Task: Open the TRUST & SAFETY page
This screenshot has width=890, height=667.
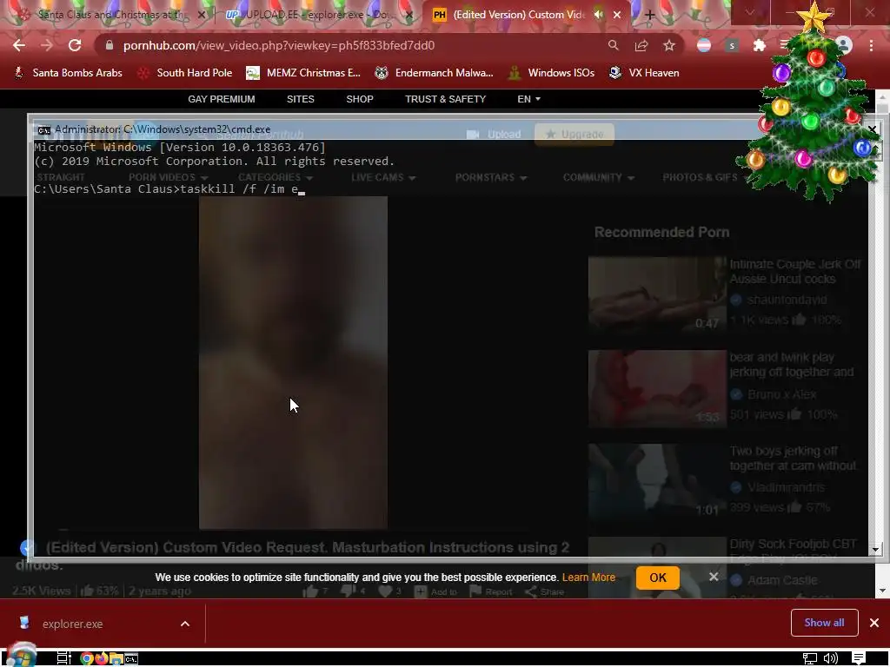Action: point(446,99)
